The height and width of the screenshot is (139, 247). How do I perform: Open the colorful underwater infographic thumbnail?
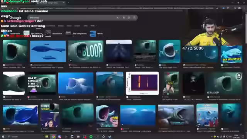(207, 115)
